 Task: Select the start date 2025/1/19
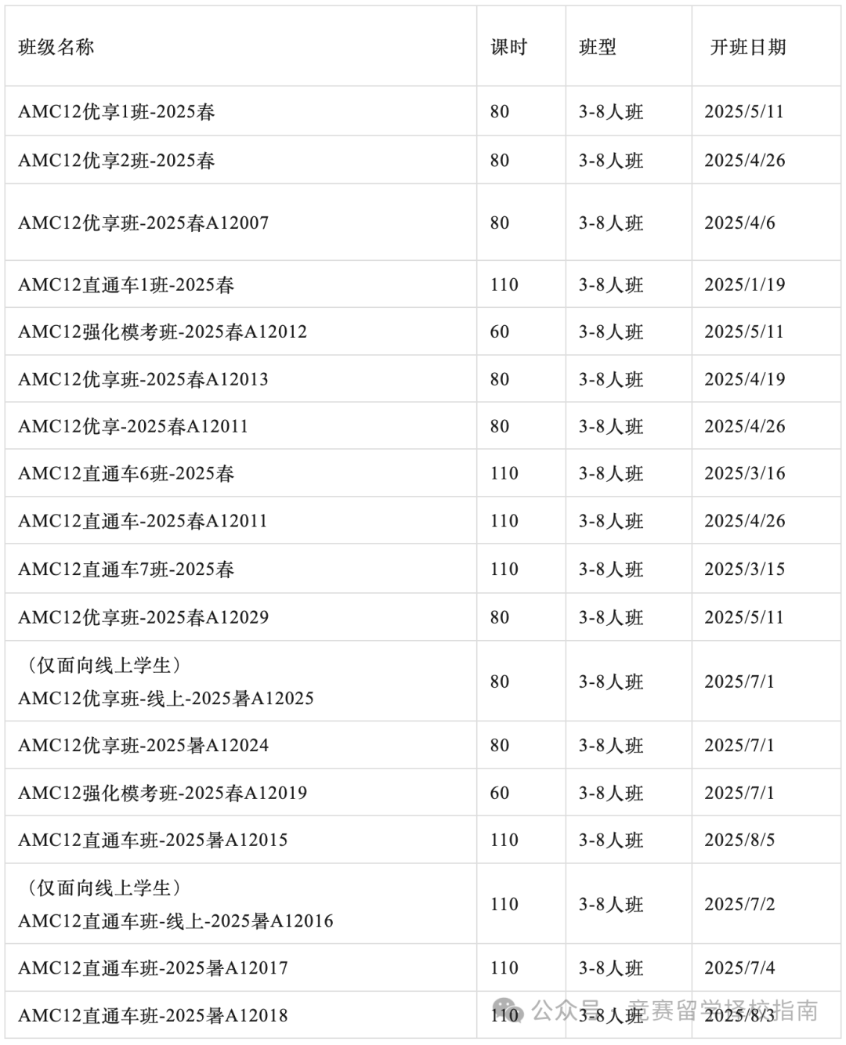[x=744, y=285]
